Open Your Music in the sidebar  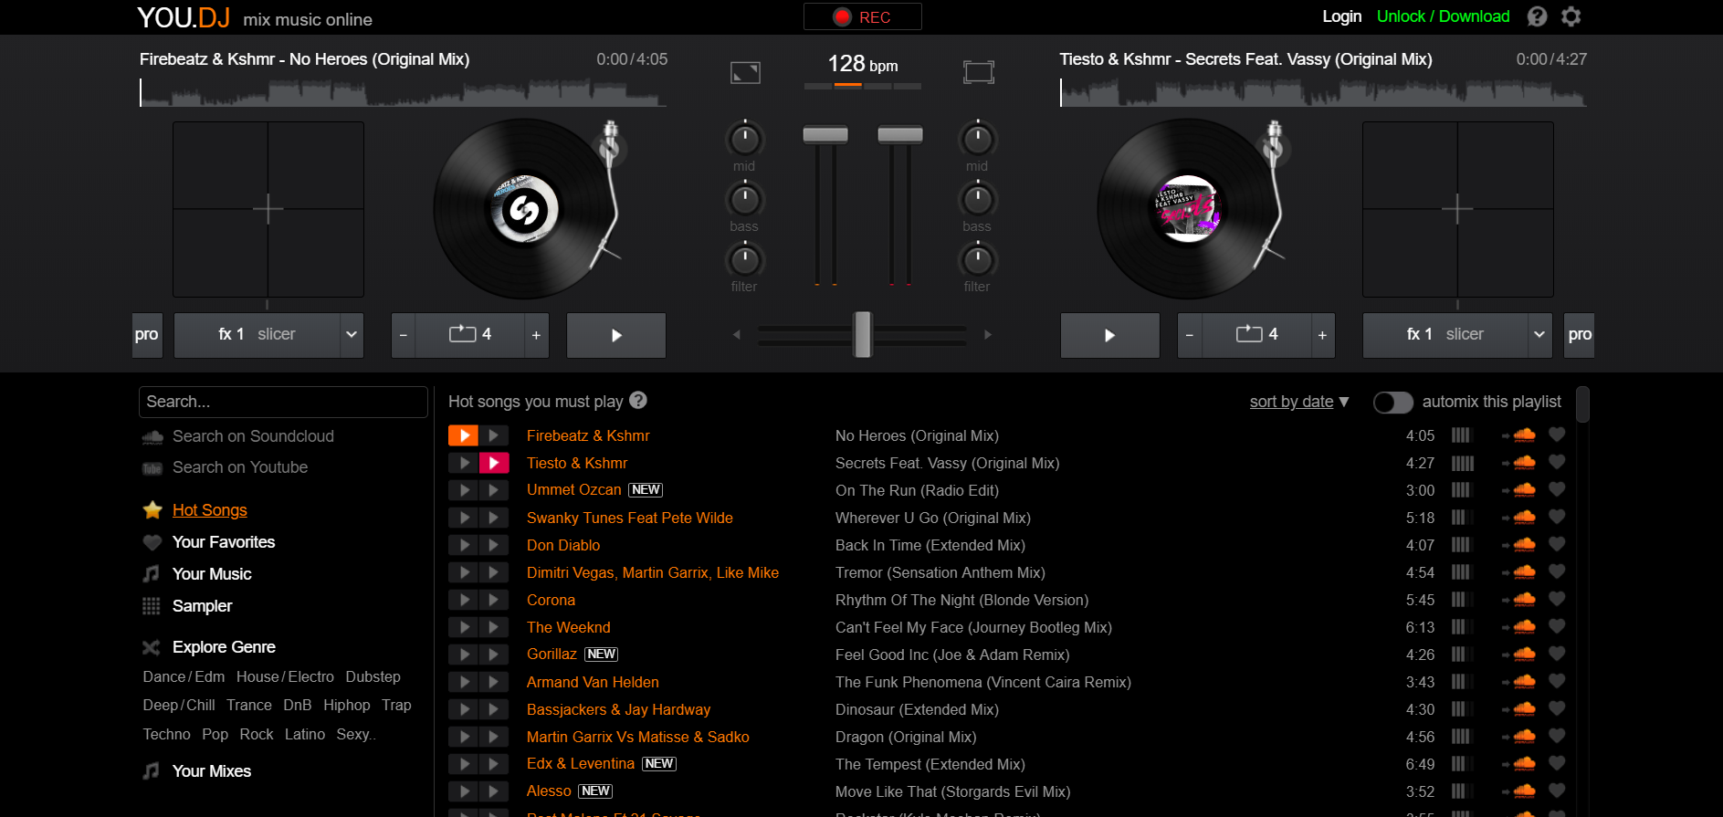212,574
